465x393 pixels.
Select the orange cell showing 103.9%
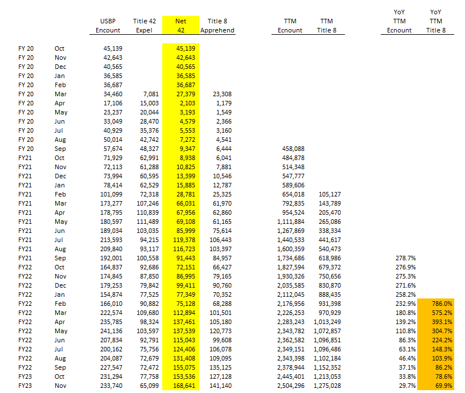435,358
